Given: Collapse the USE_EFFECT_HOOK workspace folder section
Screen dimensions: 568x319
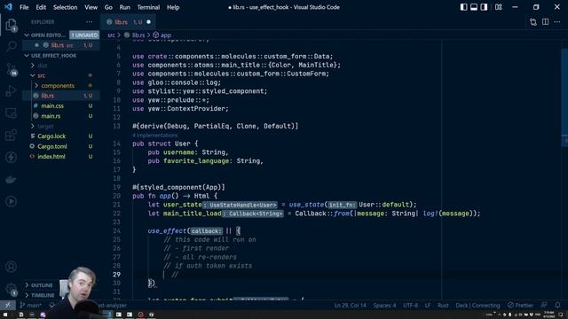Looking at the screenshot, I should 27,56.
